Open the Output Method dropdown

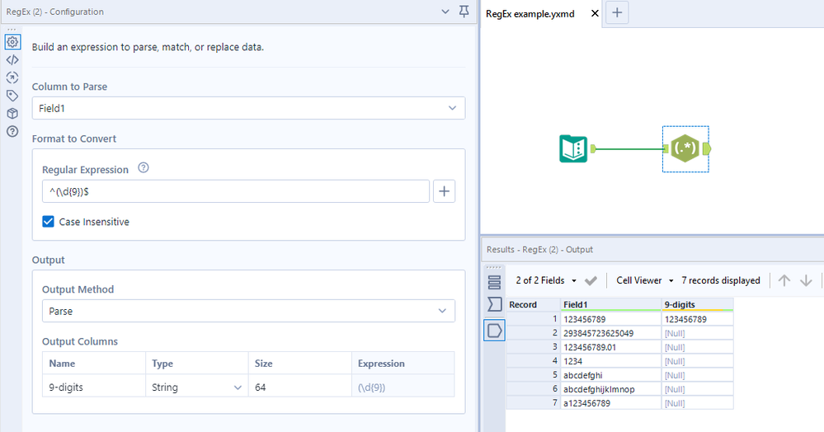tap(248, 311)
